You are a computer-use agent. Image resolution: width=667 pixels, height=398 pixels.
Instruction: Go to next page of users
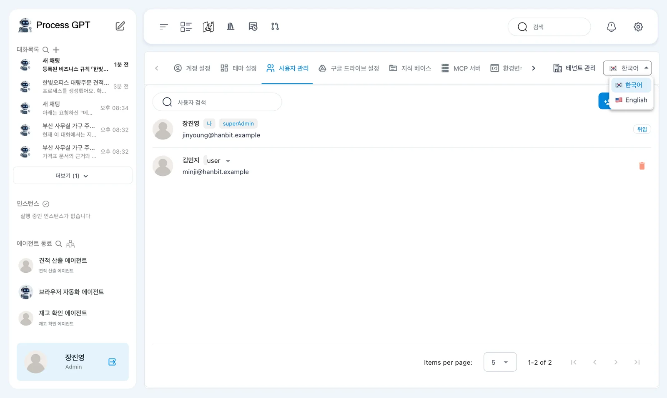click(x=616, y=362)
